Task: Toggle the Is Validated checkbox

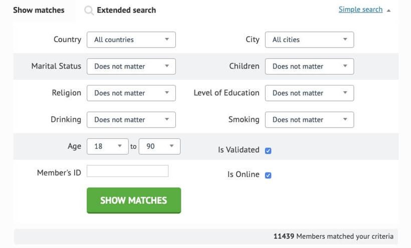Action: 268,150
